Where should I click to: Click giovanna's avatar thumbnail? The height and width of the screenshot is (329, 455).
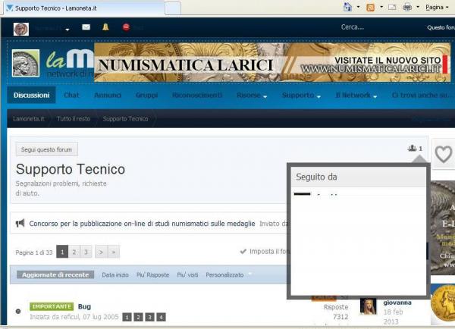coord(369,306)
